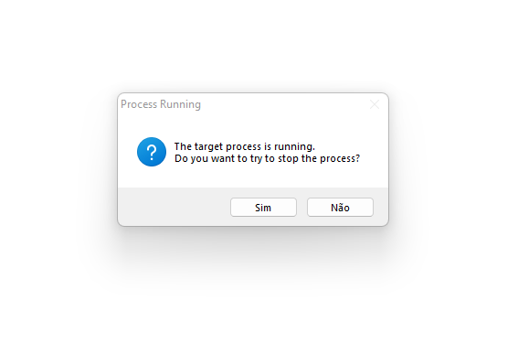Image resolution: width=518 pixels, height=343 pixels.
Task: Close the Process Running dialog
Action: (x=375, y=104)
